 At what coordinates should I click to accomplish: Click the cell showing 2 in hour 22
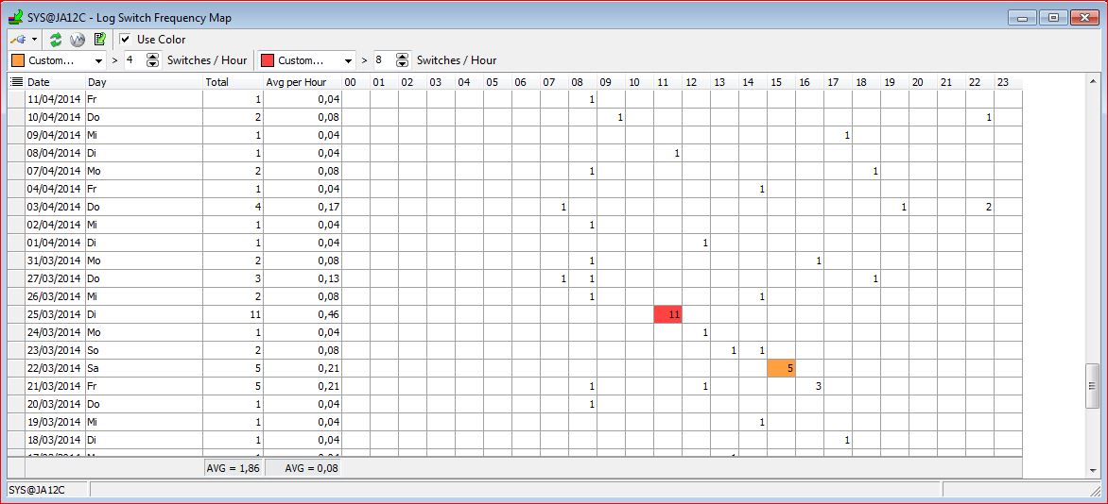point(979,207)
